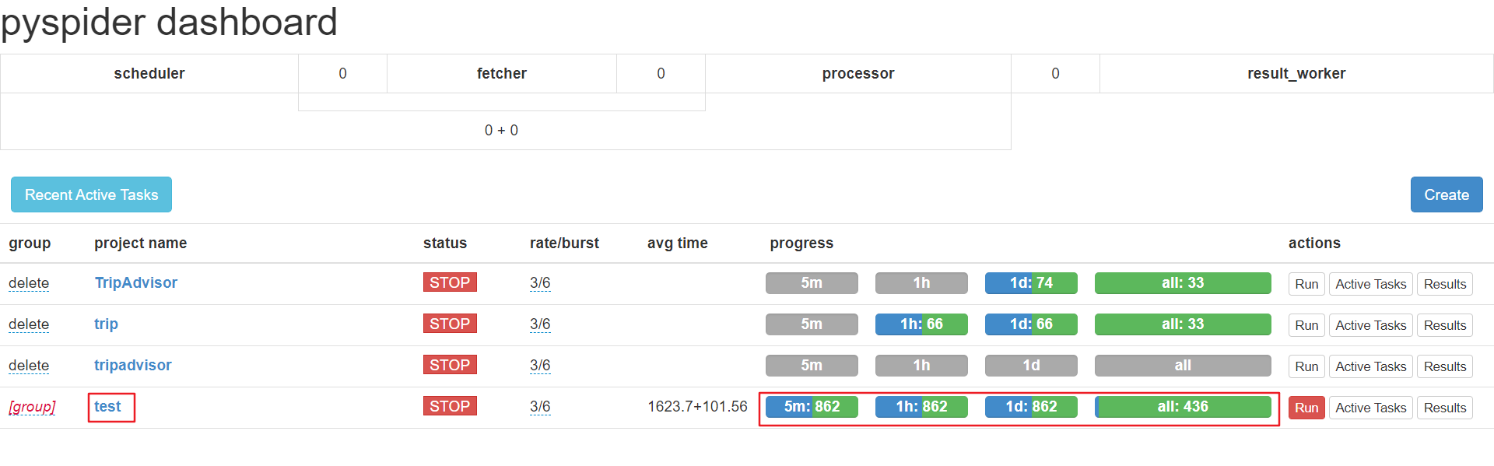This screenshot has height=466, width=1494.
Task: Click the 1d: 74 progress bar
Action: tap(1031, 282)
